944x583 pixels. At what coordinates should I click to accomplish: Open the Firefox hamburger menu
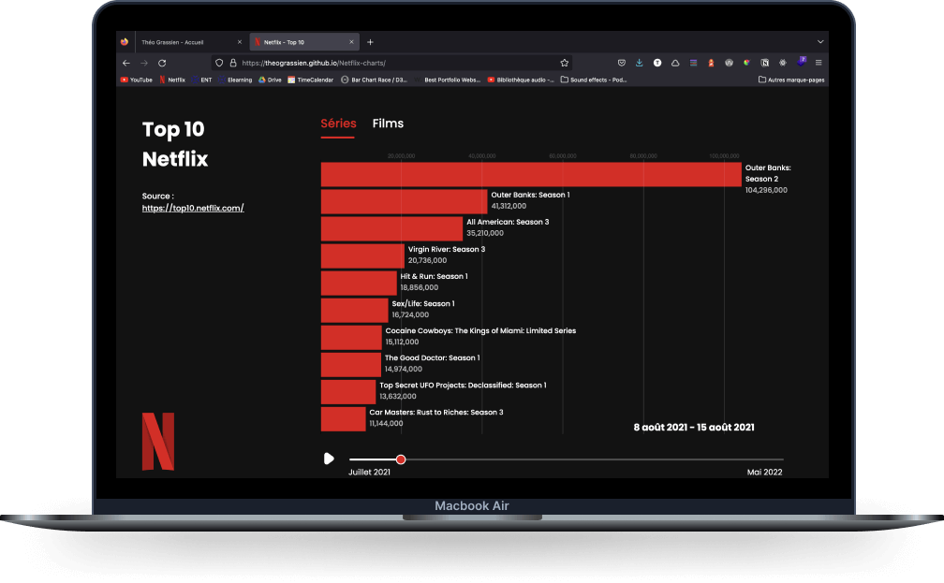(x=819, y=63)
